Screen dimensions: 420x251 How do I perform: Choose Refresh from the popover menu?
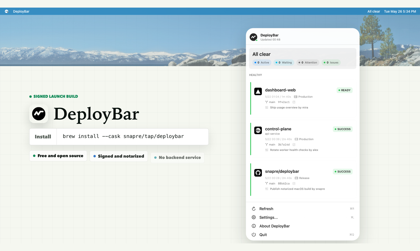(303, 209)
